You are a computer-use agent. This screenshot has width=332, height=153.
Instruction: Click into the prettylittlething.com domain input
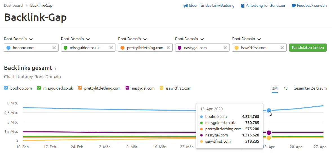pyautogui.click(x=145, y=48)
